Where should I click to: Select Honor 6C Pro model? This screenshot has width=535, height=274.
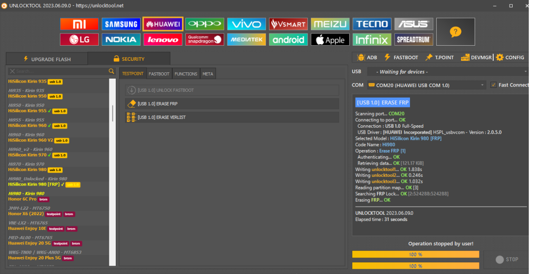click(x=22, y=199)
